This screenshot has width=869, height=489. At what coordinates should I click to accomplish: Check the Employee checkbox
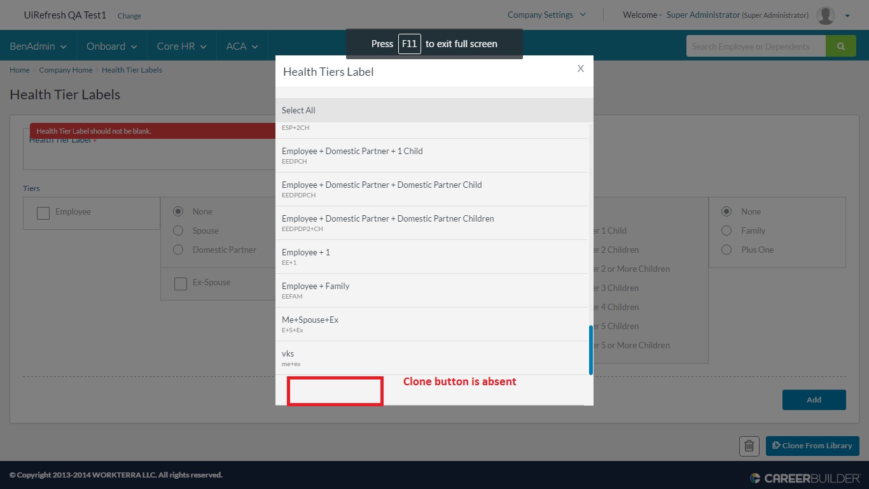tap(43, 213)
